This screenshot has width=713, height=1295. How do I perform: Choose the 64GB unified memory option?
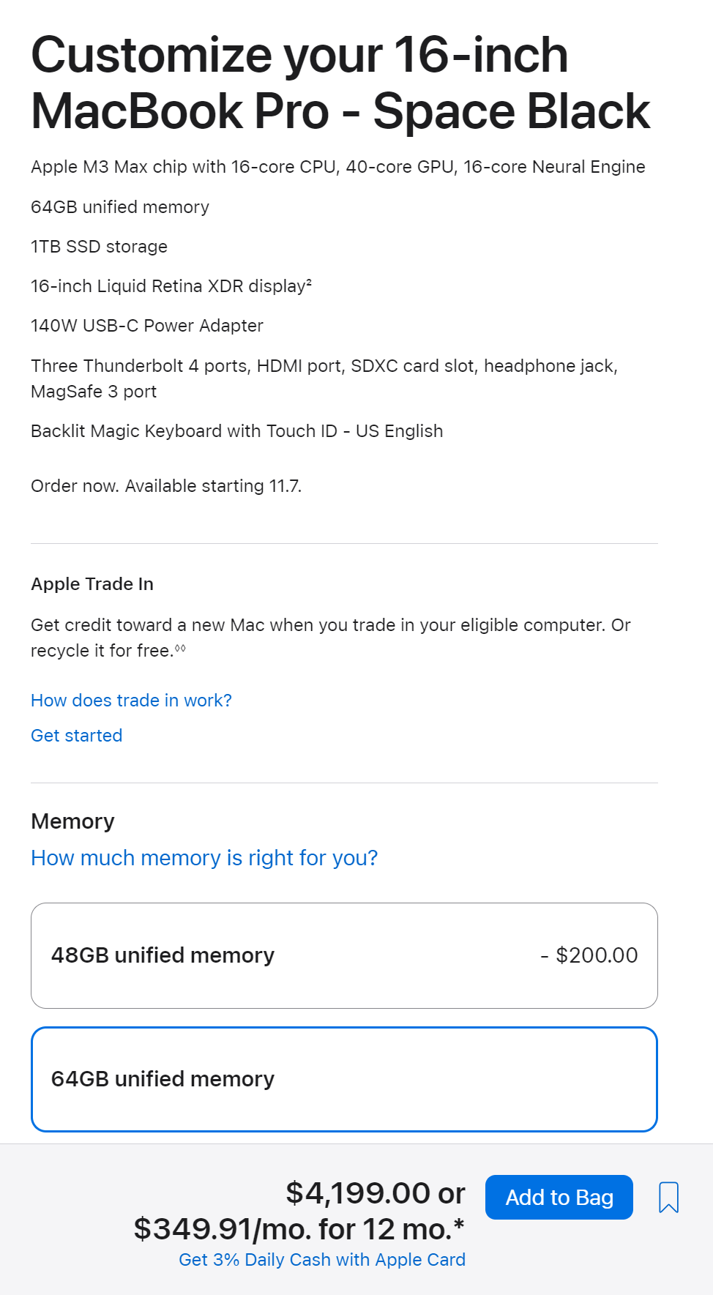[x=344, y=1079]
